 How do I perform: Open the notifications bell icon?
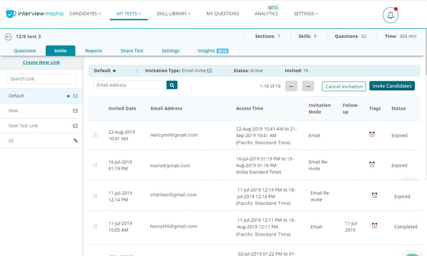coord(390,15)
